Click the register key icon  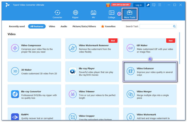click(x=148, y=5)
